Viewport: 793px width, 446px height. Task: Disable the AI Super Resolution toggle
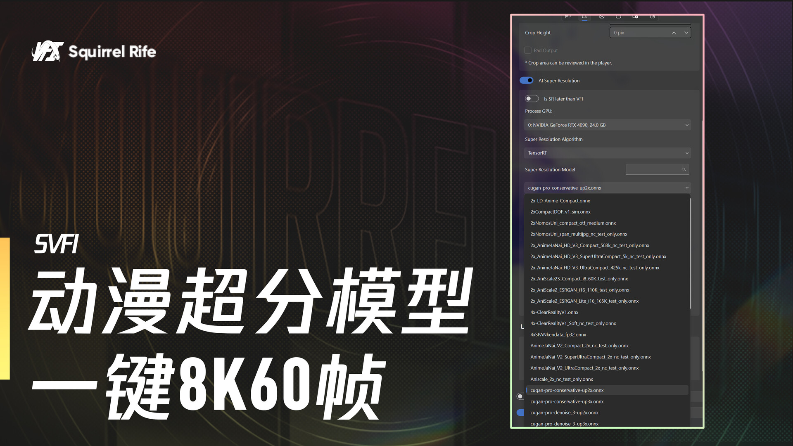pyautogui.click(x=527, y=81)
